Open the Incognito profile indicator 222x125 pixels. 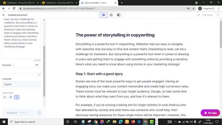click(206, 8)
